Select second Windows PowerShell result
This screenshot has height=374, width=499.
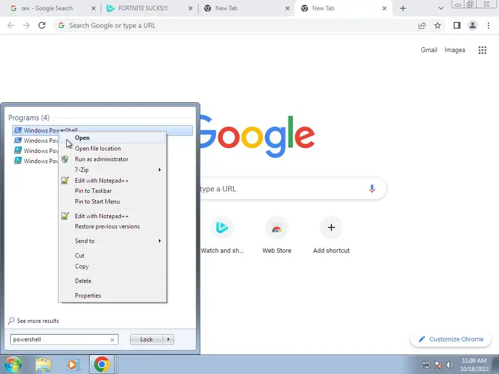(36, 141)
